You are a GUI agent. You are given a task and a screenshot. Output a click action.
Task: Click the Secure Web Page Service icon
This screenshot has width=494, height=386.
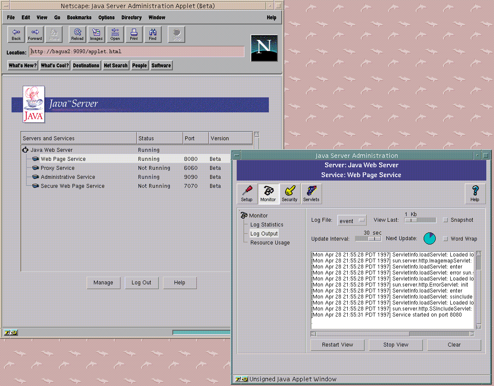click(36, 186)
